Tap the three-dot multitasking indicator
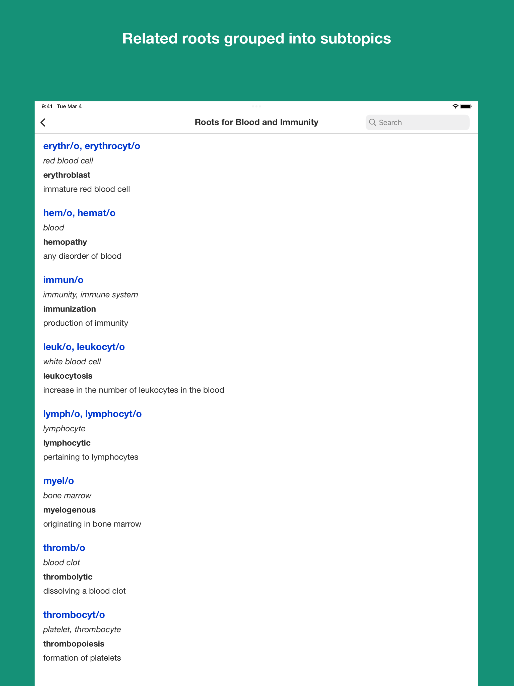Viewport: 514px width, 686px height. tap(256, 106)
